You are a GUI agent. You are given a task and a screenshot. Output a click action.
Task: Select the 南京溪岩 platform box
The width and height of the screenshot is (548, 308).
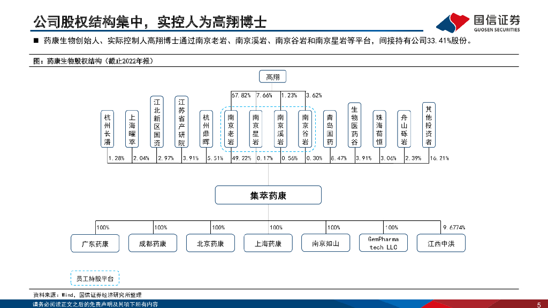point(280,129)
